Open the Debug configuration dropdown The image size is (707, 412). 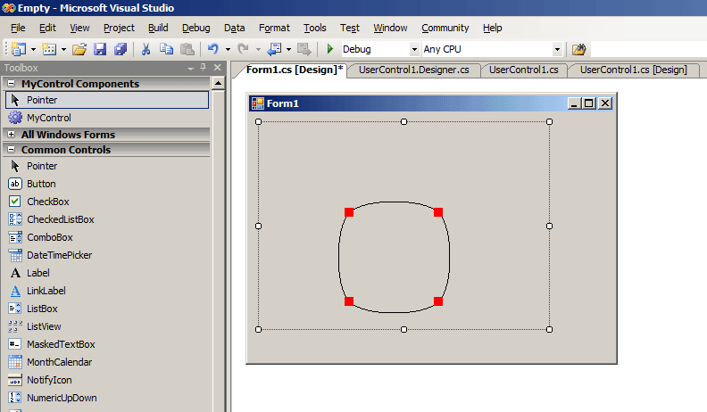[x=414, y=49]
